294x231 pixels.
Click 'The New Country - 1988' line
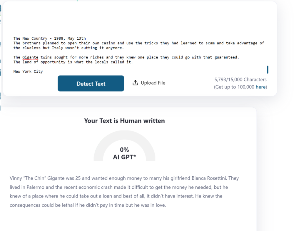tap(49, 38)
